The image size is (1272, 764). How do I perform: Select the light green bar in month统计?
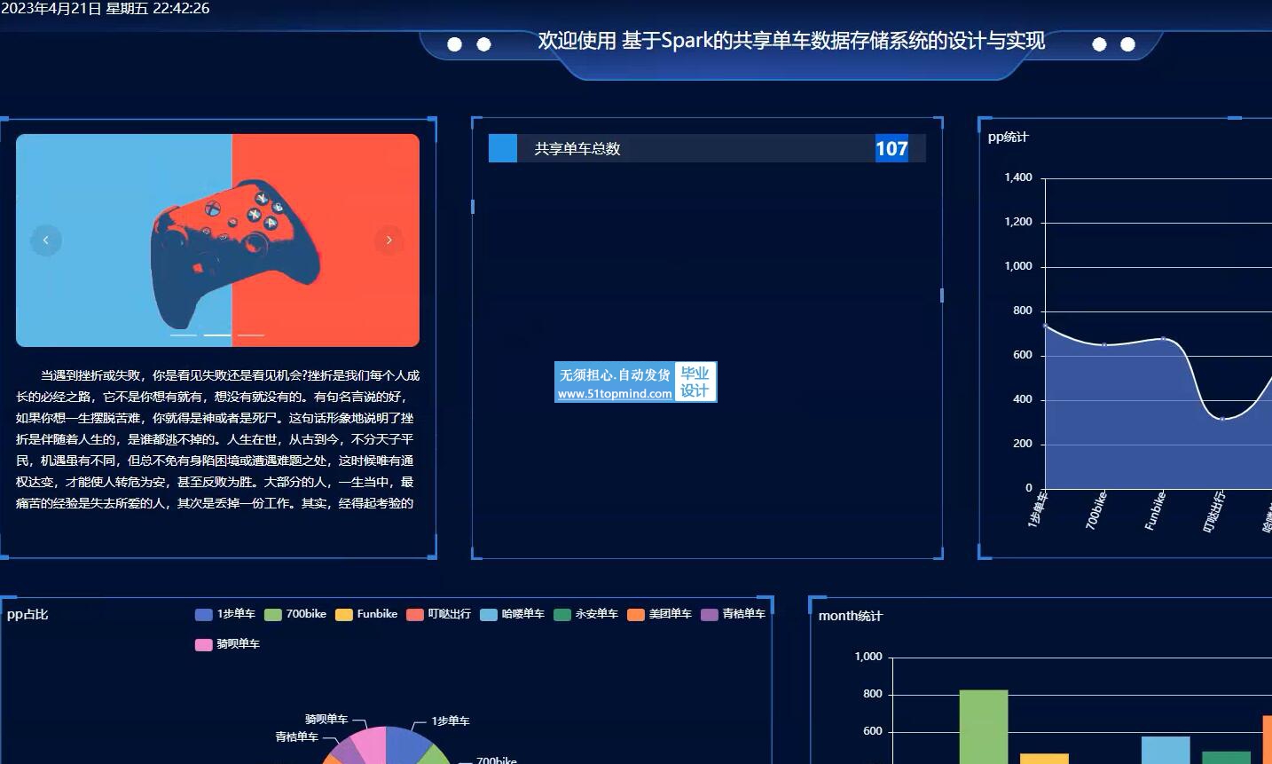pos(984,727)
